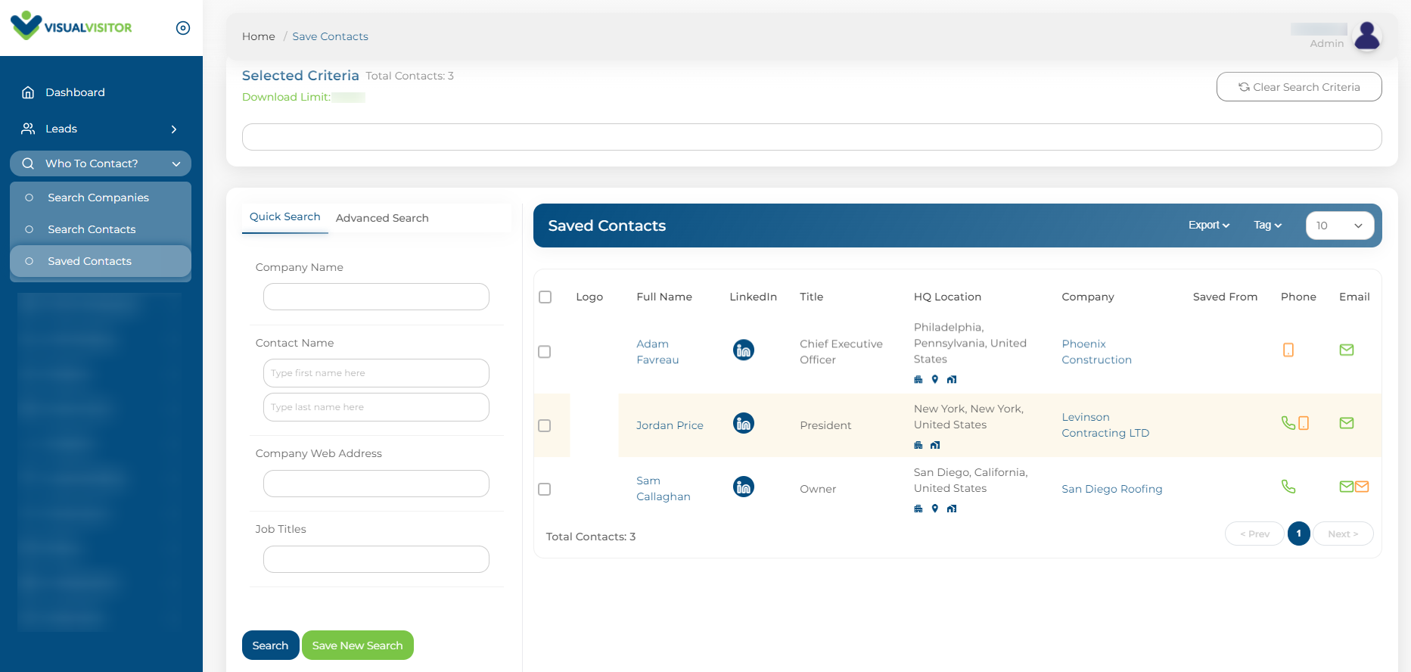Click green phone icon for Sam Callaghan
The width and height of the screenshot is (1411, 672).
pyautogui.click(x=1288, y=487)
